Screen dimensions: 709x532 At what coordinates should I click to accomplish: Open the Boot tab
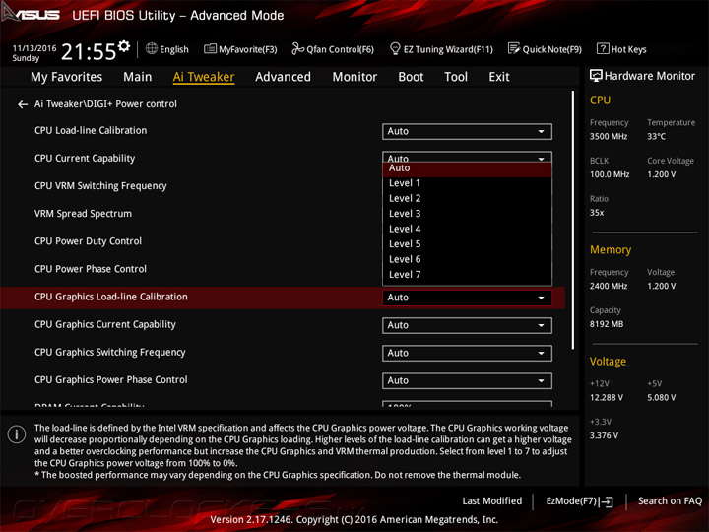pos(411,77)
